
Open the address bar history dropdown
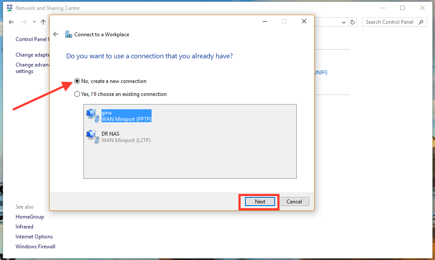pos(344,22)
